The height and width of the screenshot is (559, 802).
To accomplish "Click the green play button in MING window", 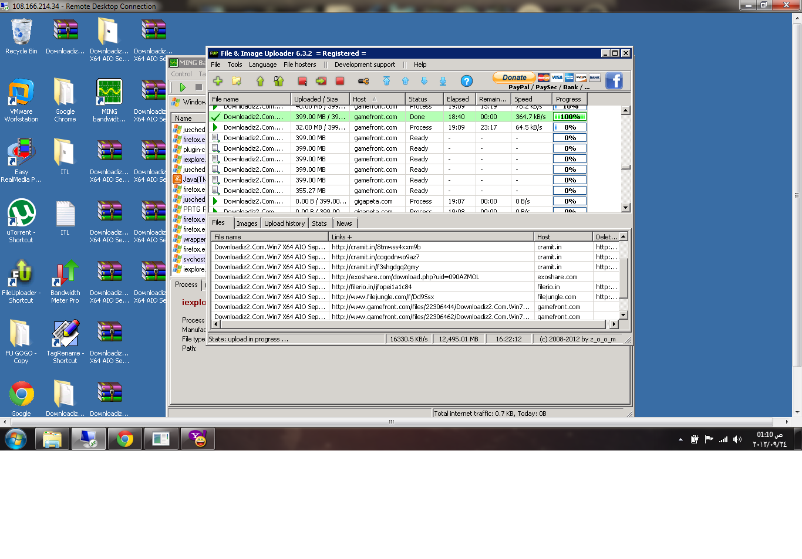I will point(183,87).
